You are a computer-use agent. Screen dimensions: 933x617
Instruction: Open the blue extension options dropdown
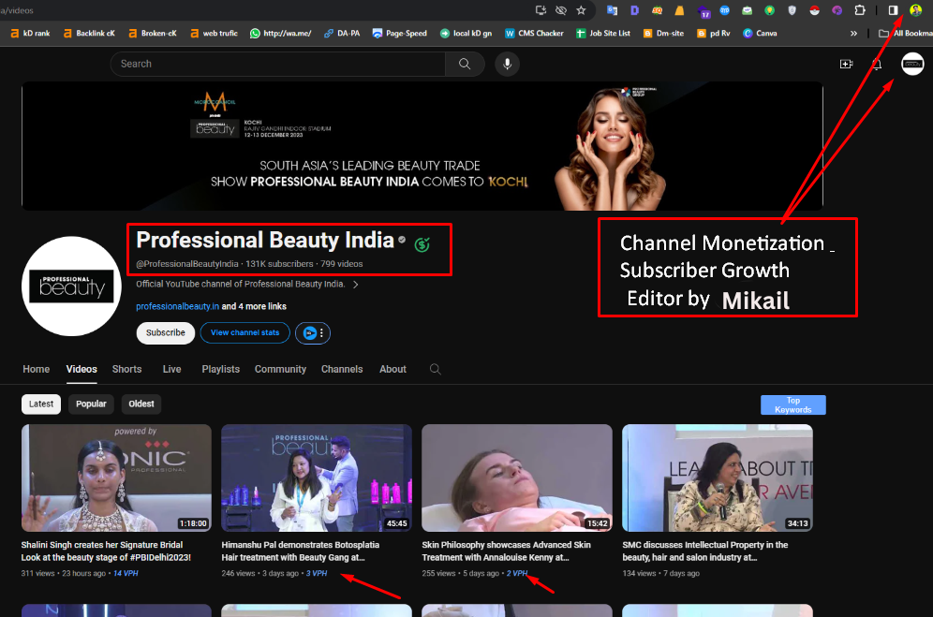313,332
